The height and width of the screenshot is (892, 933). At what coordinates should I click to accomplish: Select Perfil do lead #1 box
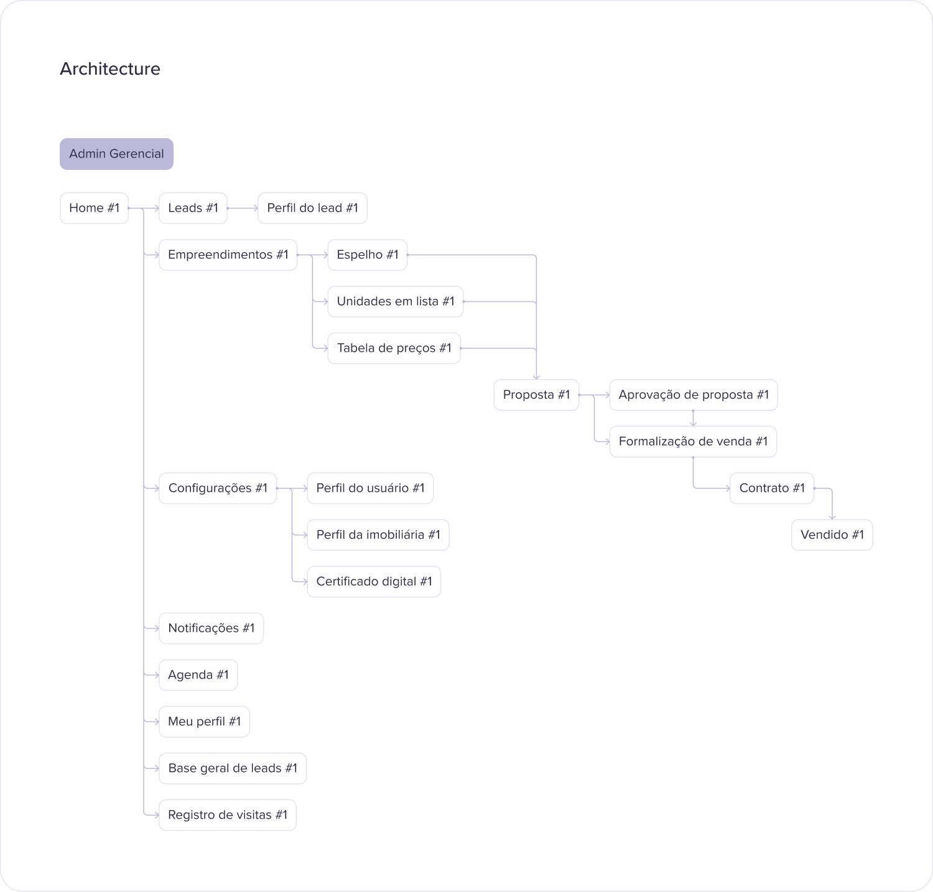312,208
